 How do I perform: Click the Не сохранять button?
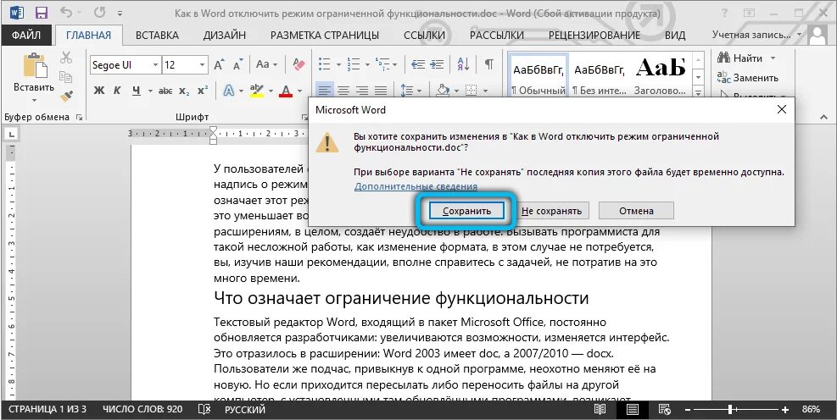(551, 211)
